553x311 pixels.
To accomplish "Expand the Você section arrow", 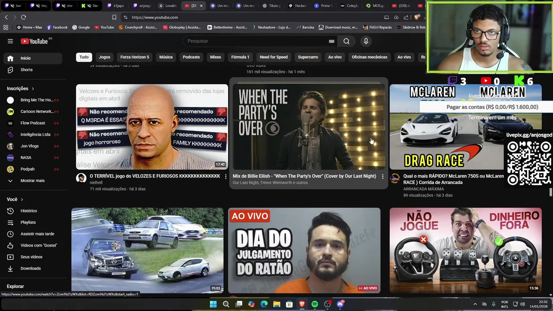I will tap(22, 200).
